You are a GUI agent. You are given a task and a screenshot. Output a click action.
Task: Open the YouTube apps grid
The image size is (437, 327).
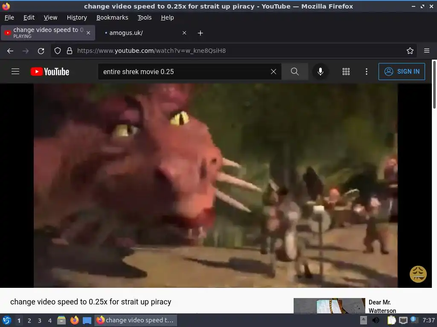pos(346,72)
